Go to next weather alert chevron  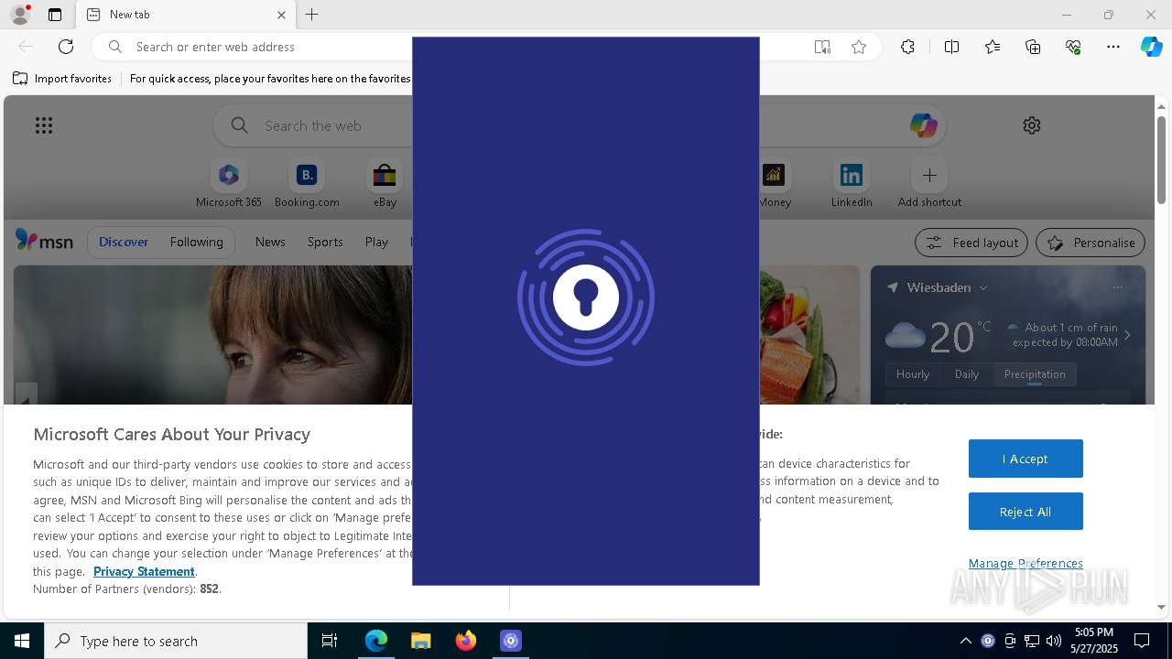pos(1127,335)
